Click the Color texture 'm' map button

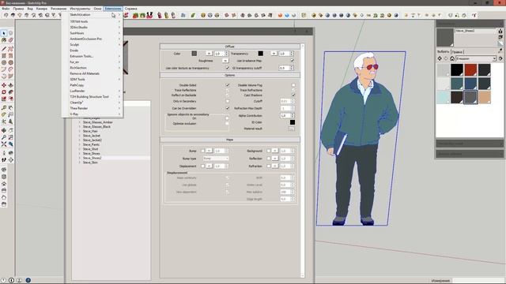click(x=209, y=54)
